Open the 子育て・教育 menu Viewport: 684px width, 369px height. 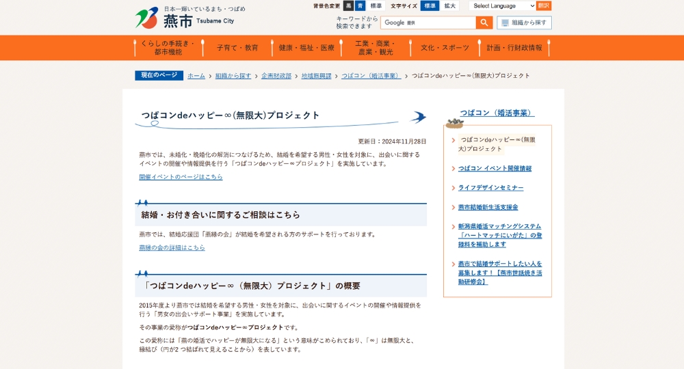point(237,48)
